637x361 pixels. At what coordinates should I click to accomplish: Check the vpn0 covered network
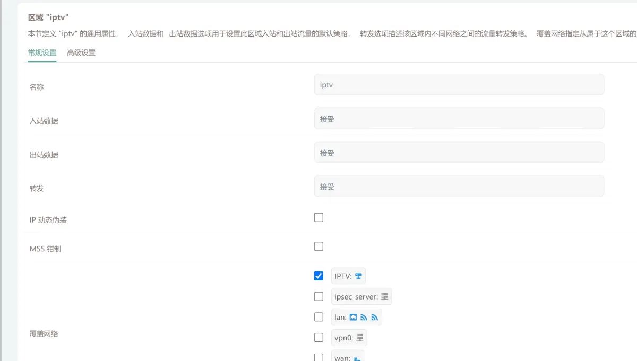[318, 337]
